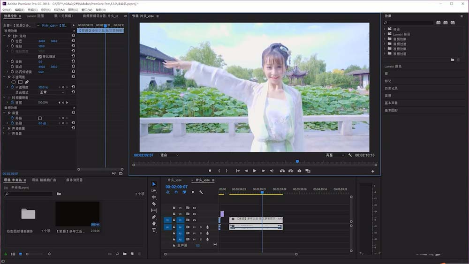Select the Type (T) tool
Viewport: 469px width, 264px height.
154,230
